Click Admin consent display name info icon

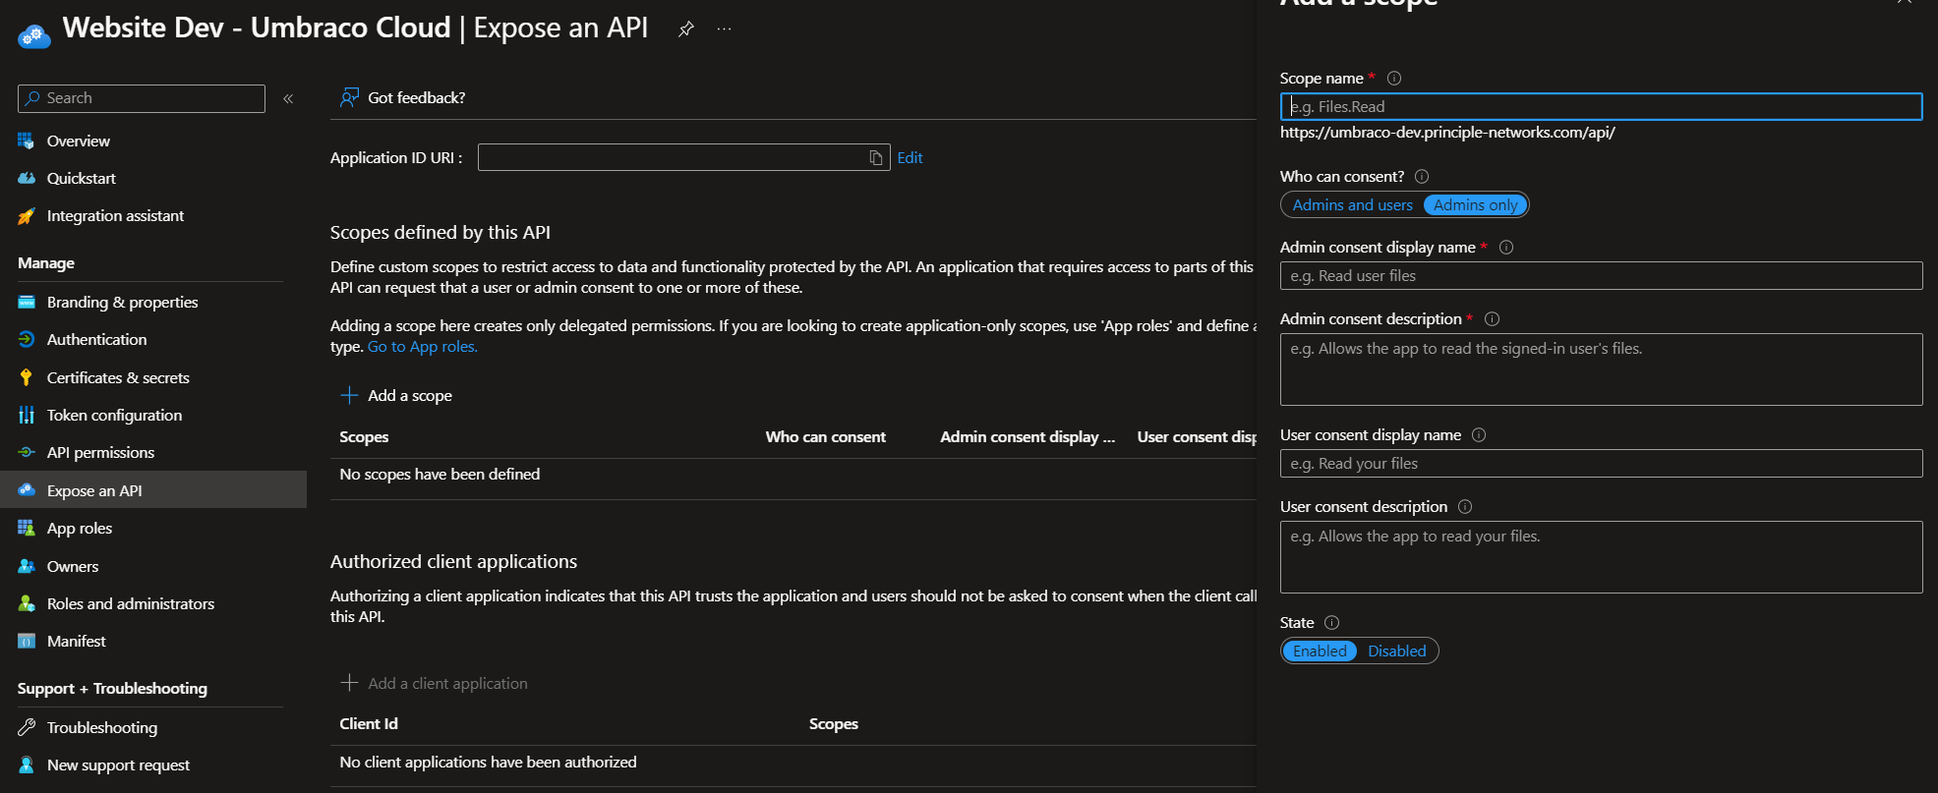click(x=1506, y=248)
